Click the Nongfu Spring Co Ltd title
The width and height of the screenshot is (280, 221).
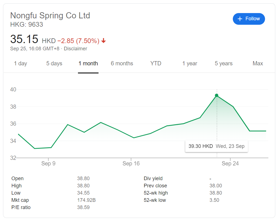tap(50, 15)
